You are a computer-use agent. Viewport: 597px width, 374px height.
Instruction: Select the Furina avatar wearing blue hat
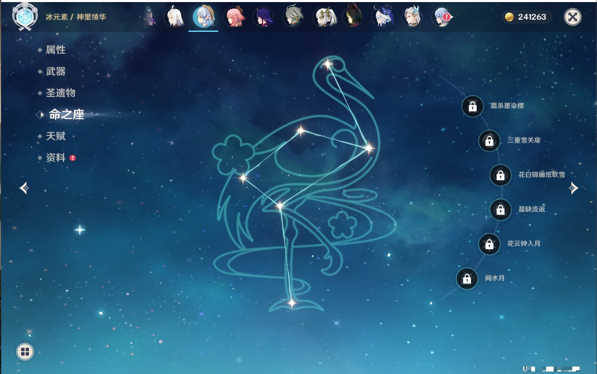(x=383, y=17)
